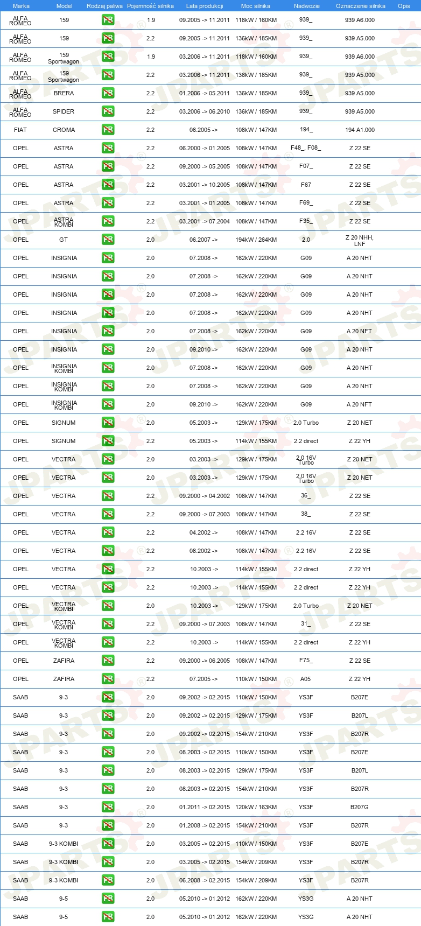Click engine code 194 A1.000
The width and height of the screenshot is (421, 926).
tap(360, 130)
